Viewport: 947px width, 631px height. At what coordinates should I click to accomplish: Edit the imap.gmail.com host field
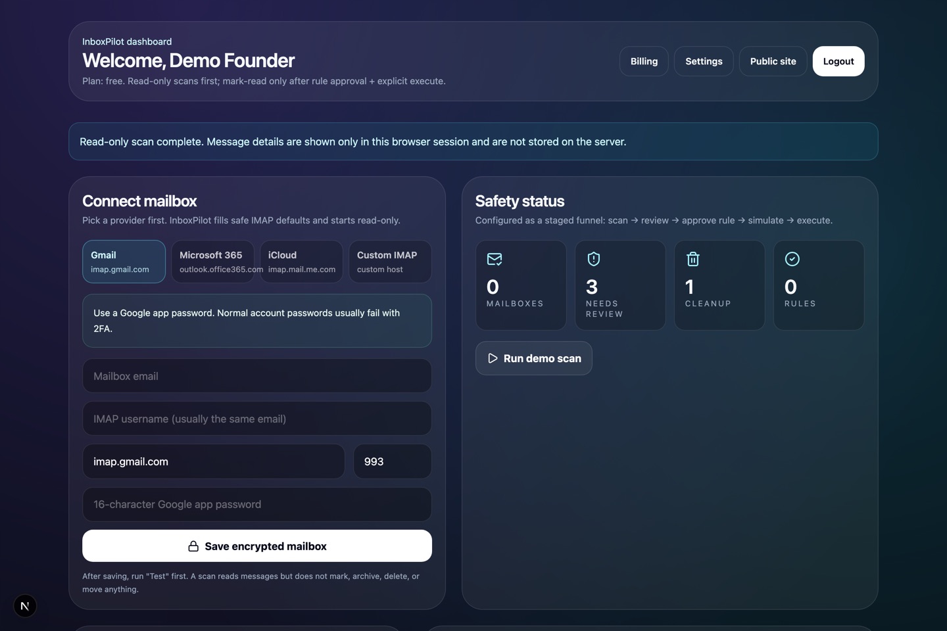214,461
